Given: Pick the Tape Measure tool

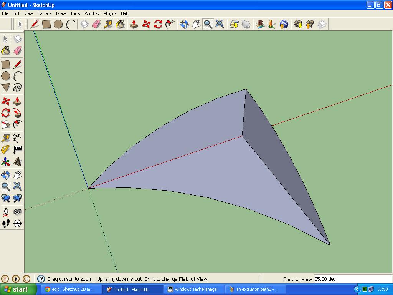Looking at the screenshot, I should point(107,24).
